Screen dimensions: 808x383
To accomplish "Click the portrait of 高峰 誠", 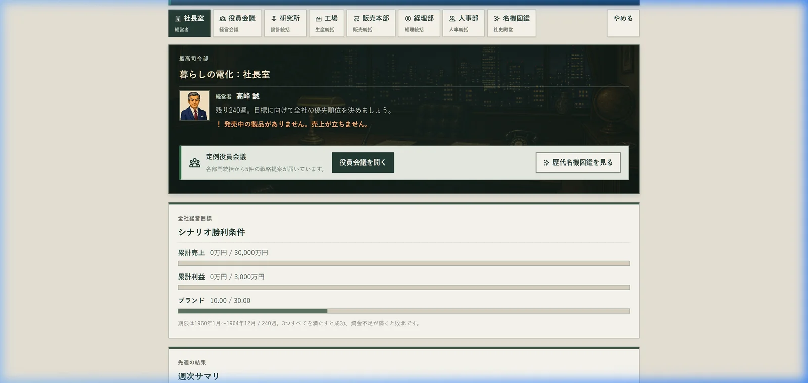I will pyautogui.click(x=194, y=105).
